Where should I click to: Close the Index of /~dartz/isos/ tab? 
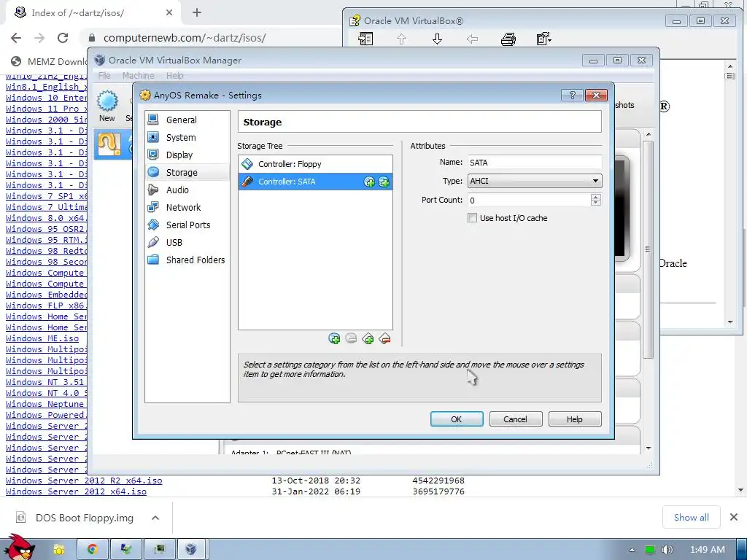pyautogui.click(x=169, y=13)
